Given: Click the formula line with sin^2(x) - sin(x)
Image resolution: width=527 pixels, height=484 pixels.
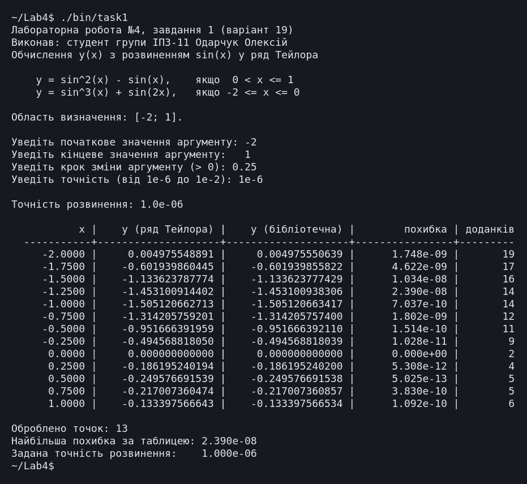Looking at the screenshot, I should (x=165, y=80).
